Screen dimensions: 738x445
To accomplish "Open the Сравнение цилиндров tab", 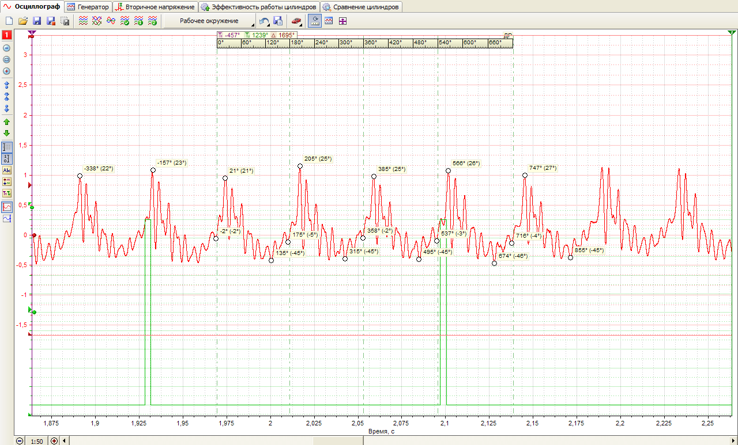I will [361, 7].
